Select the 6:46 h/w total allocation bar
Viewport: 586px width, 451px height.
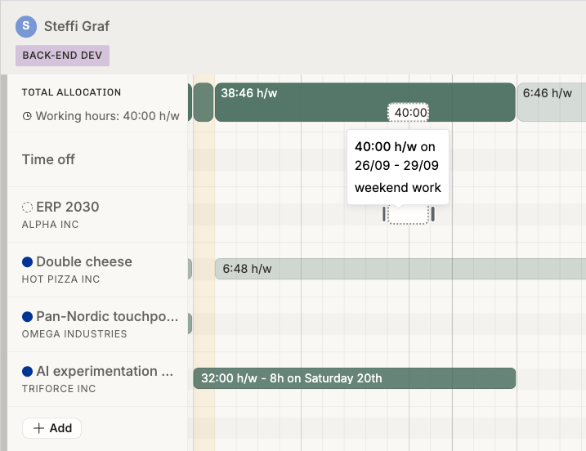pos(551,102)
